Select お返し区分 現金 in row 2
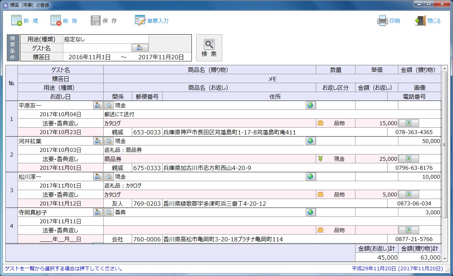The width and height of the screenshot is (453, 276). [335, 159]
